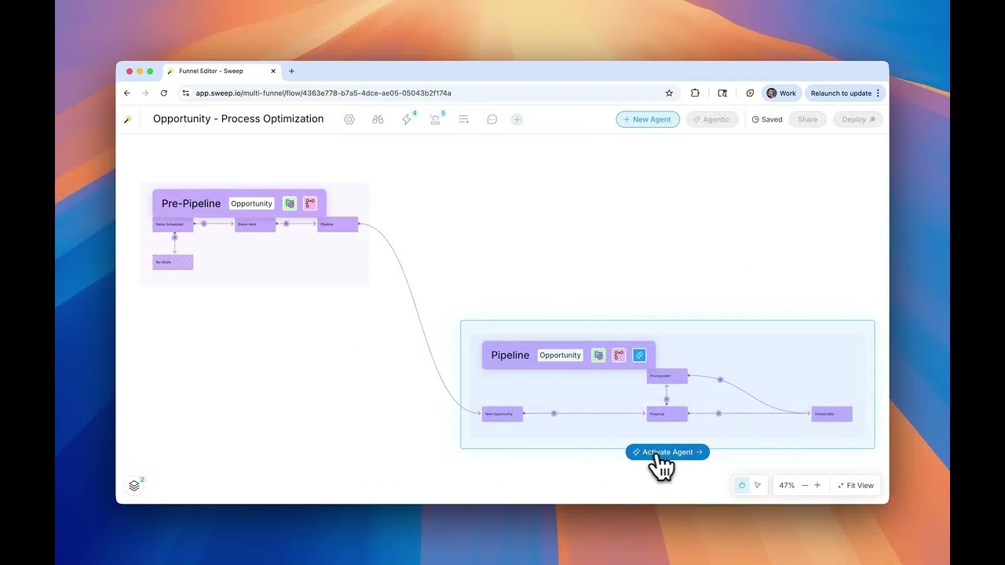Screen dimensions: 1005x565
Task: Open the Work profile menu in the browser
Action: coord(780,93)
